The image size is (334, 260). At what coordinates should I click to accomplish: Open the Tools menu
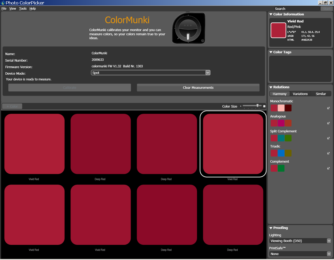(x=23, y=9)
